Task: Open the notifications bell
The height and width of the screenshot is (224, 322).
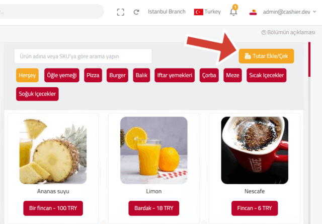Action: [x=233, y=11]
